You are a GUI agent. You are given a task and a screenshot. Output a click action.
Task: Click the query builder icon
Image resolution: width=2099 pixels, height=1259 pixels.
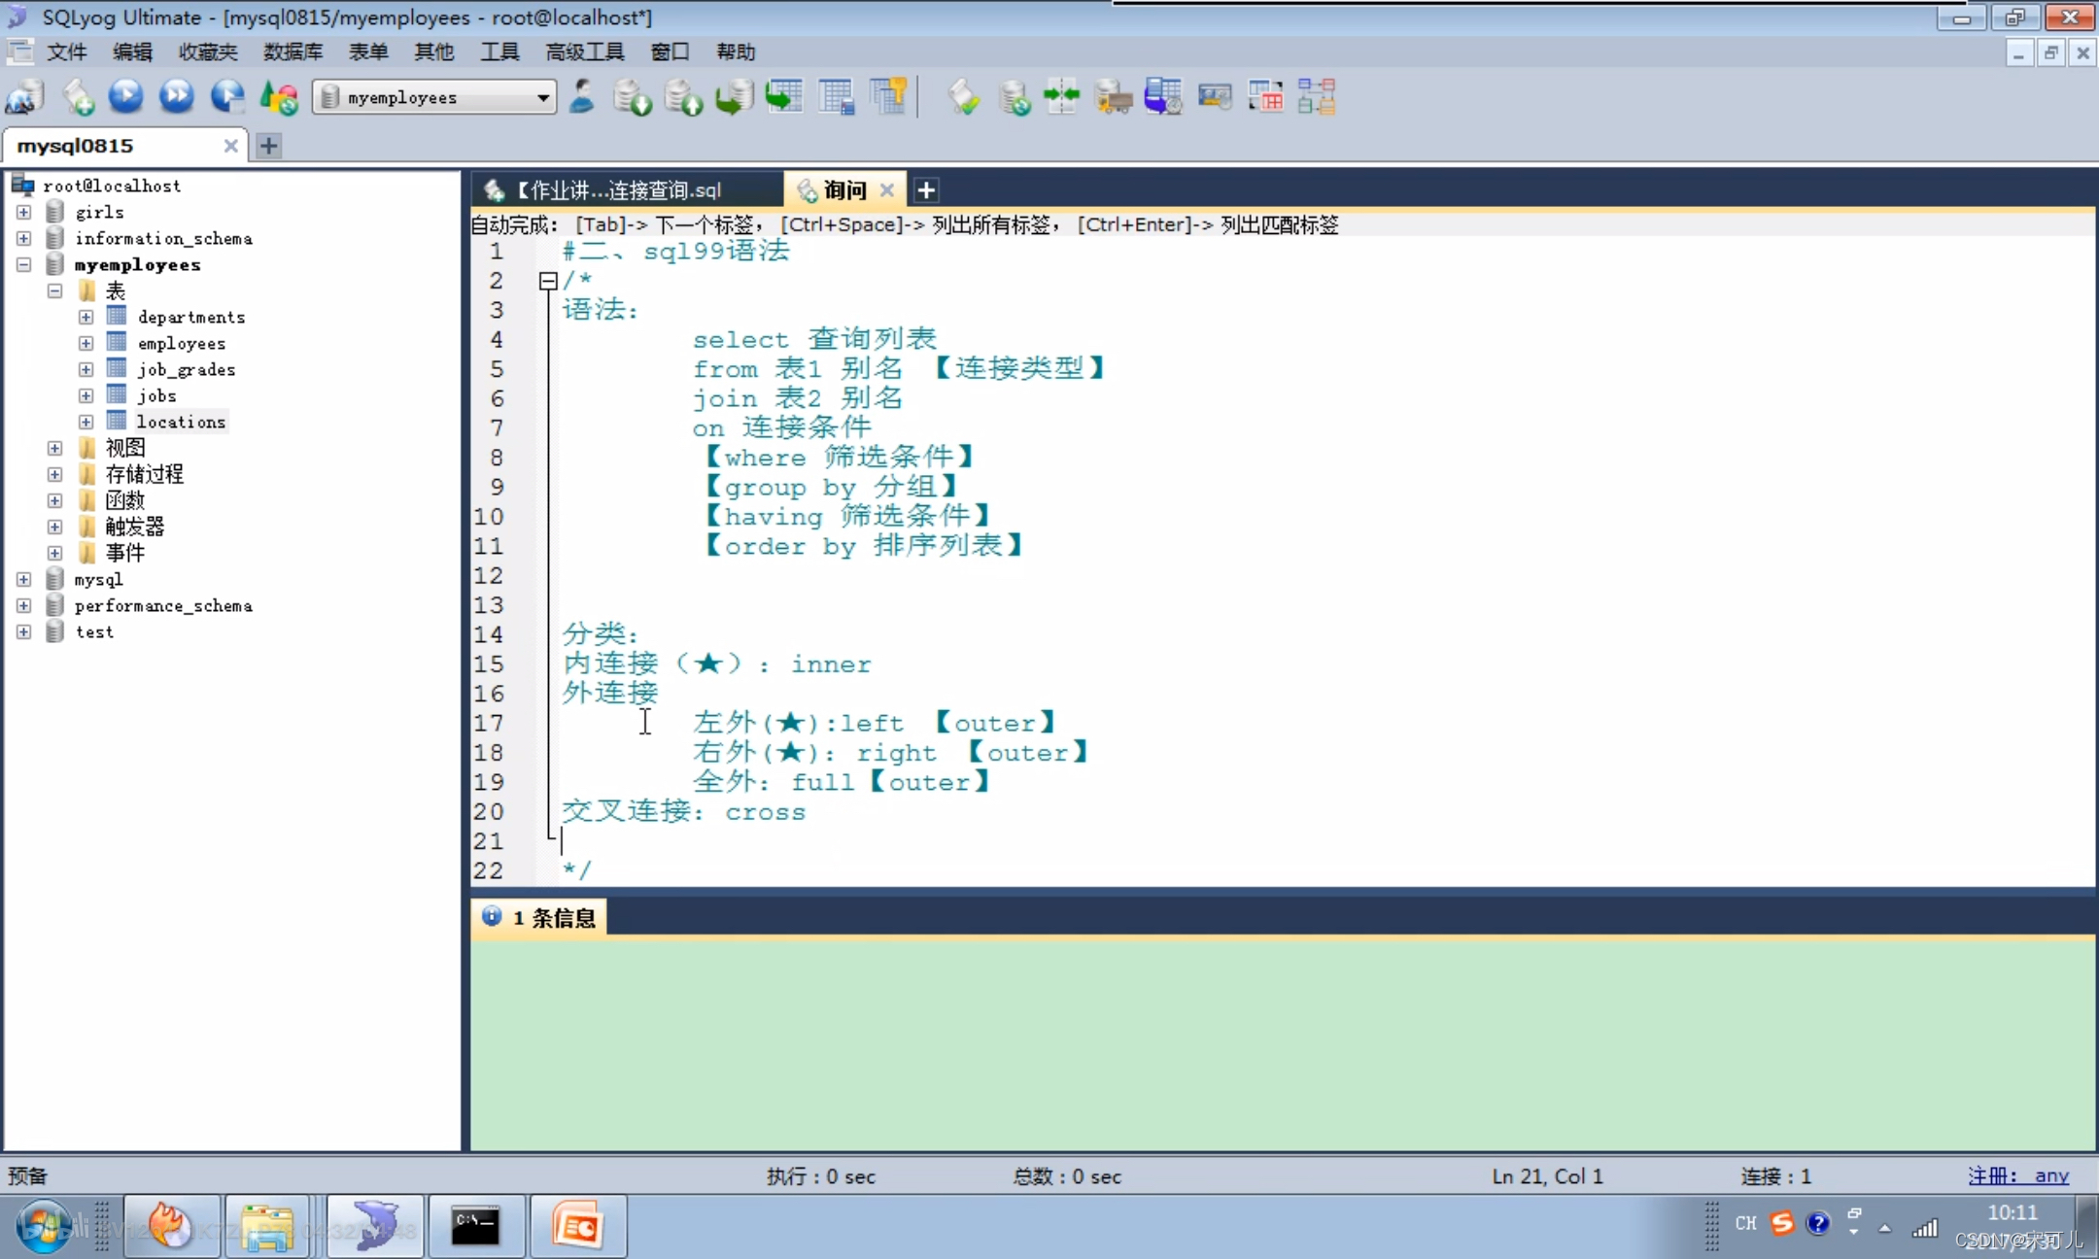1215,97
